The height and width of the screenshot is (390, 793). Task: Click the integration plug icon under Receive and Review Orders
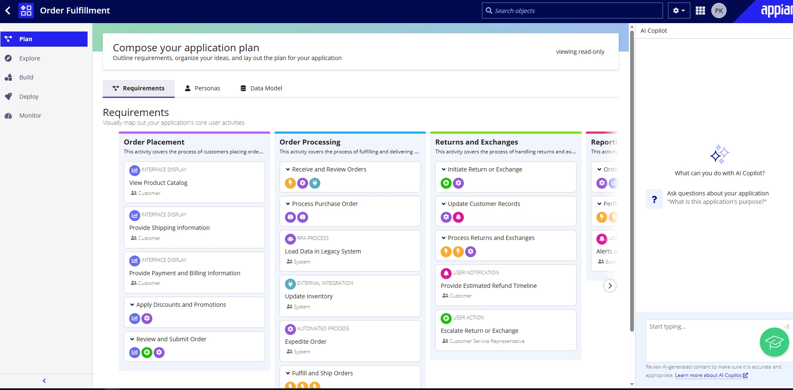tap(315, 183)
